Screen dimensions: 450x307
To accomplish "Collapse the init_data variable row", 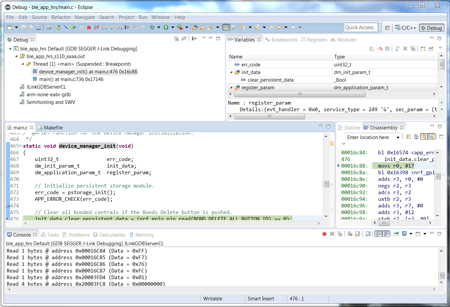I will 231,72.
